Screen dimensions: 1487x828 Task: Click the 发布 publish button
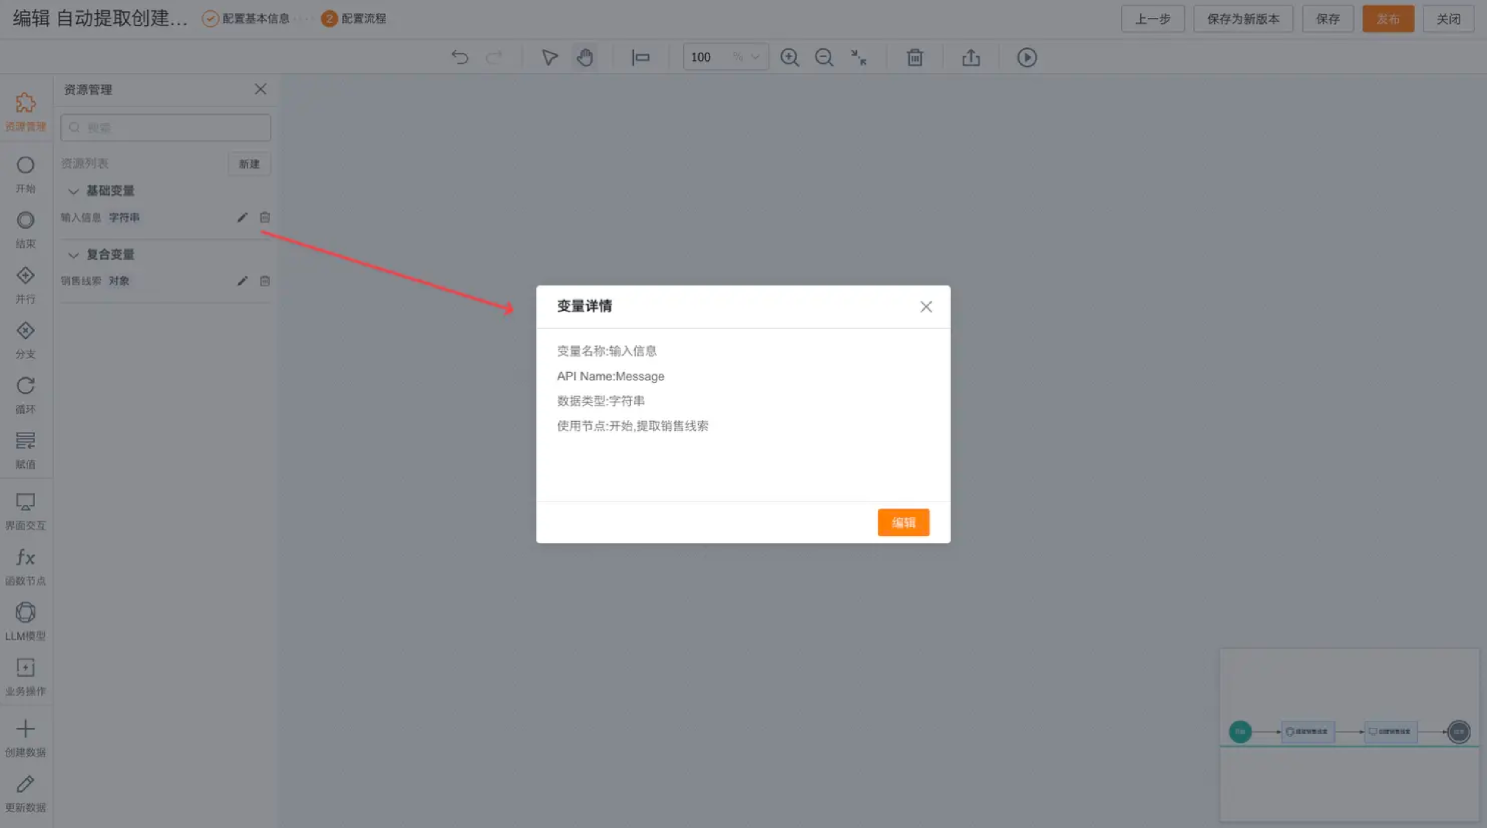[x=1388, y=19]
